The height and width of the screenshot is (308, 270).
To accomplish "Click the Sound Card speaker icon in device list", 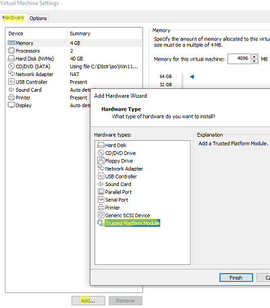I will (11, 90).
